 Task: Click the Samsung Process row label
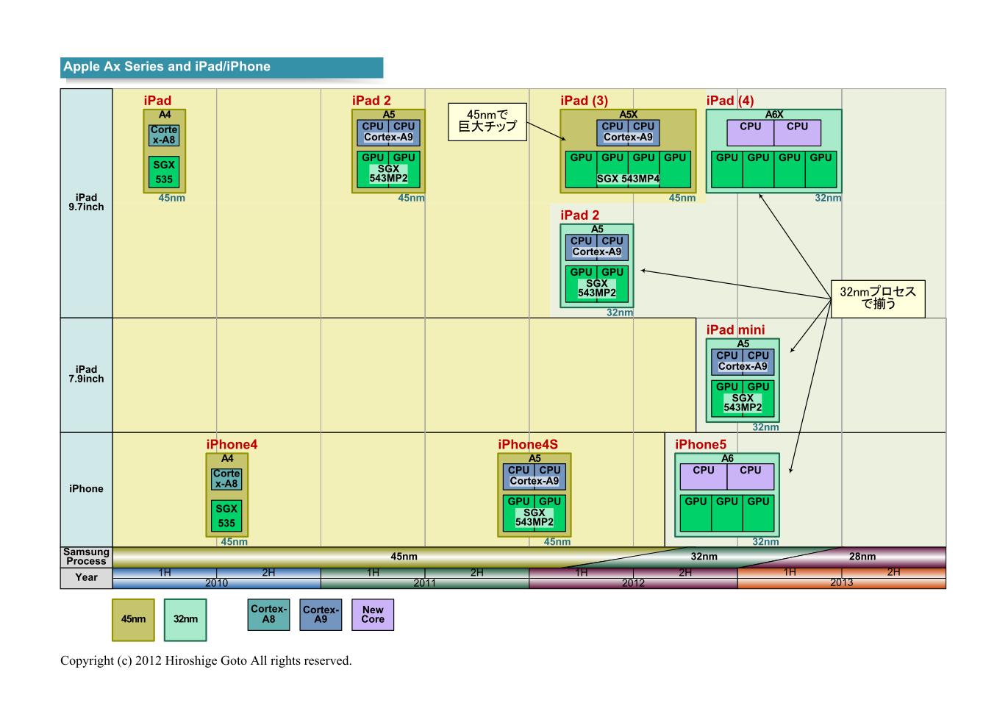point(86,557)
